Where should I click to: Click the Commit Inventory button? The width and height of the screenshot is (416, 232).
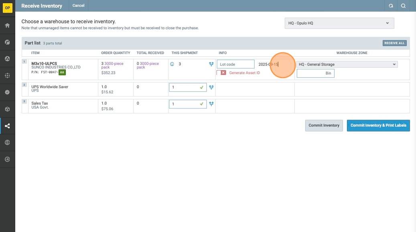[x=324, y=126]
